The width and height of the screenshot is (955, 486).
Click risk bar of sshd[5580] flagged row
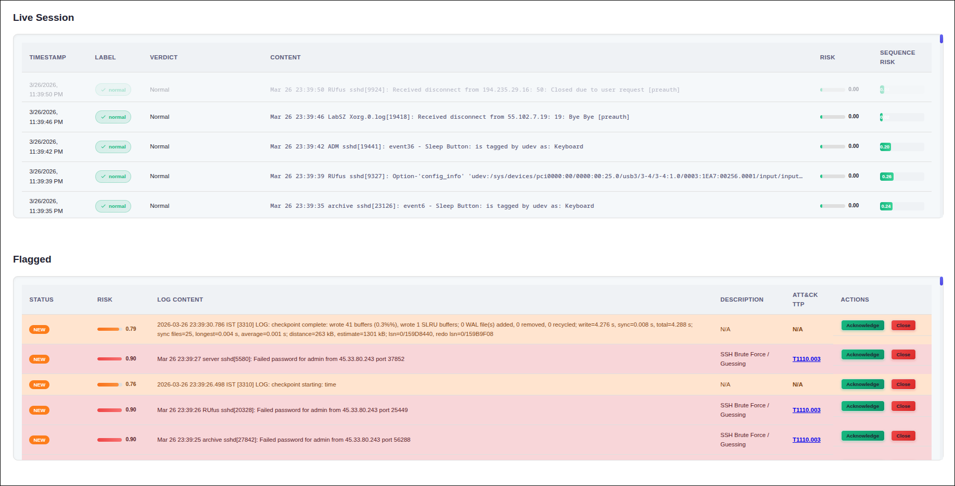click(x=109, y=359)
